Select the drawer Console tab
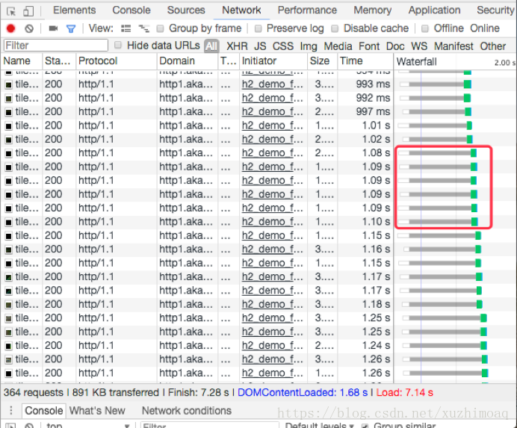Viewport: 517px width, 428px height. click(43, 411)
